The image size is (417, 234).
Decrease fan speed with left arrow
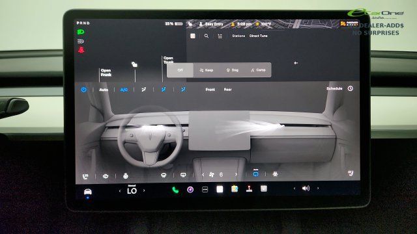pos(203,175)
